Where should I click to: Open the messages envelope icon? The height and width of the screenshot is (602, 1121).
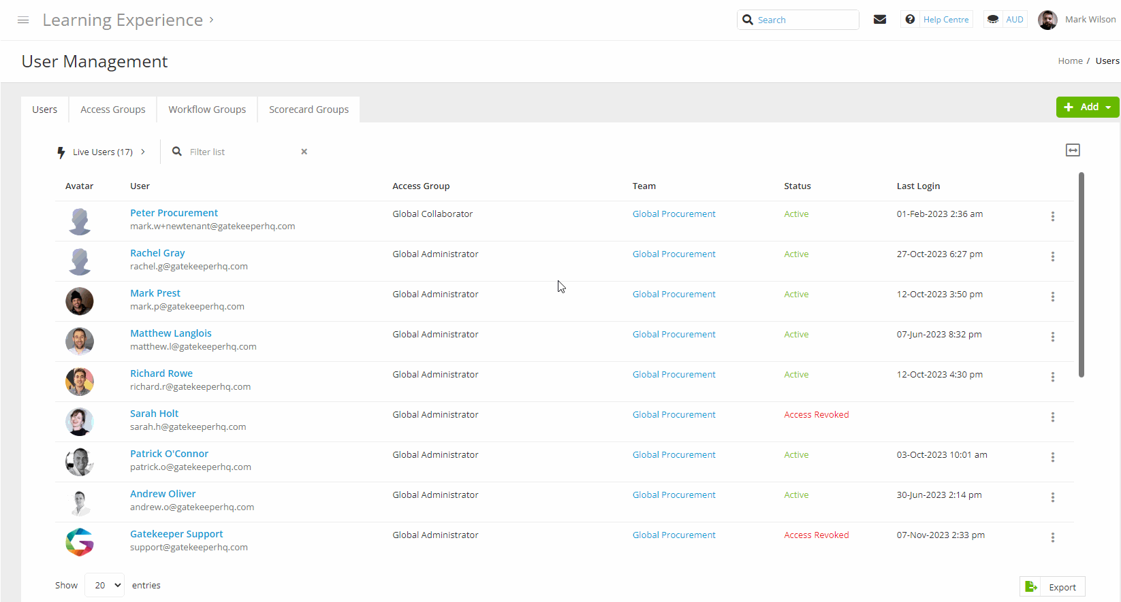tap(880, 20)
